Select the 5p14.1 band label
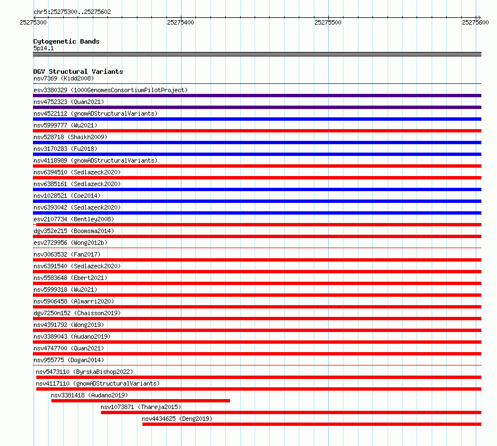 [44, 48]
